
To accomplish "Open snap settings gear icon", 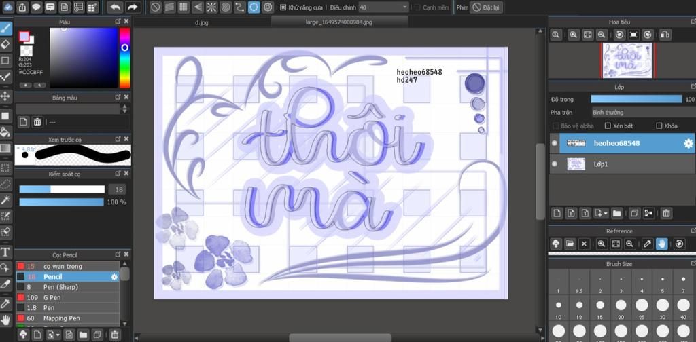I will tap(268, 7).
